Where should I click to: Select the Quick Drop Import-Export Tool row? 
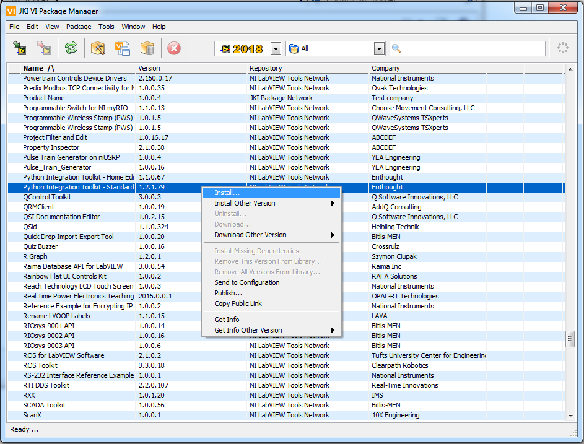click(x=104, y=237)
